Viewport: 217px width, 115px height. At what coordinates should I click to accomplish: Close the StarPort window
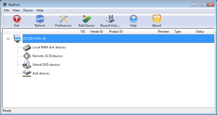(x=210, y=5)
